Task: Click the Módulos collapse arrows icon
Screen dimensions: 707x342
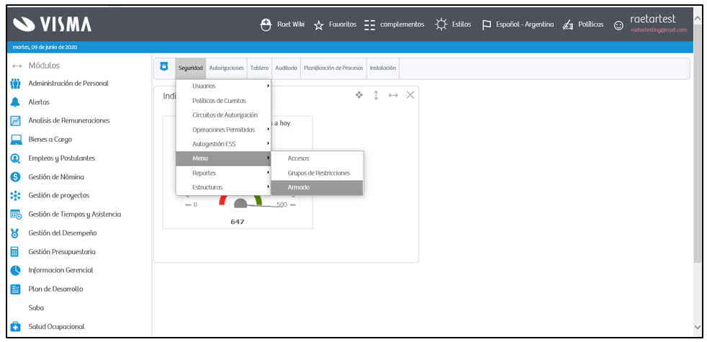Action: click(17, 66)
